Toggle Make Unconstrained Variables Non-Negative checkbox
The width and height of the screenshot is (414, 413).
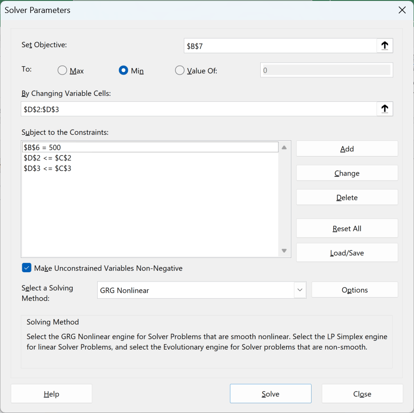pyautogui.click(x=27, y=268)
